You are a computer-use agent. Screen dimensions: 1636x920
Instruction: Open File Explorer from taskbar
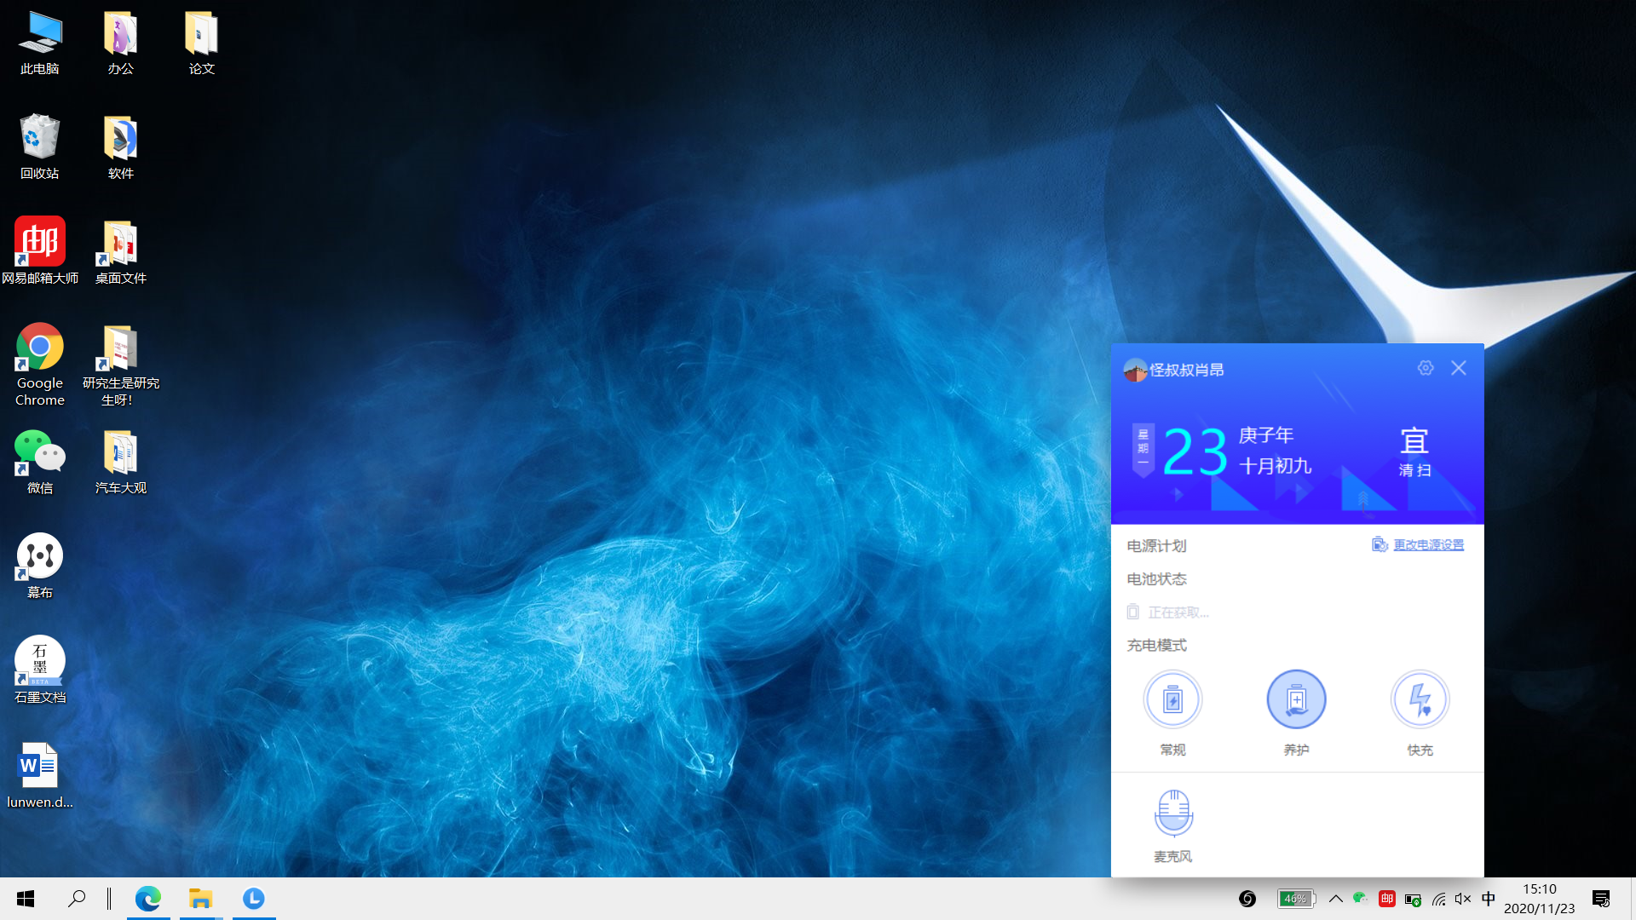click(201, 899)
